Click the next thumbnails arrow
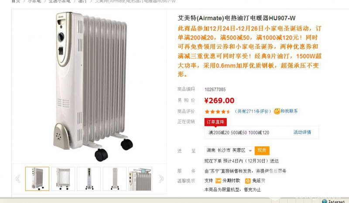 tap(161, 179)
